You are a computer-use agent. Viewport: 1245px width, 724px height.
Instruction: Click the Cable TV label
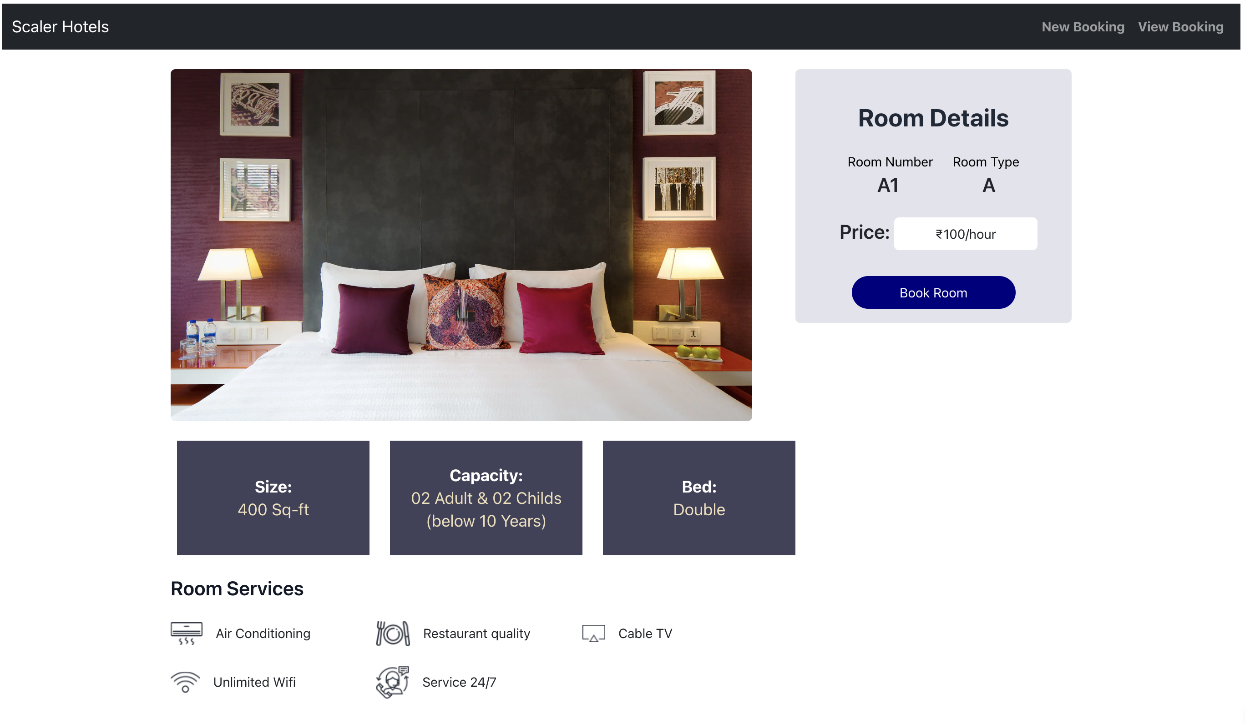pyautogui.click(x=645, y=633)
